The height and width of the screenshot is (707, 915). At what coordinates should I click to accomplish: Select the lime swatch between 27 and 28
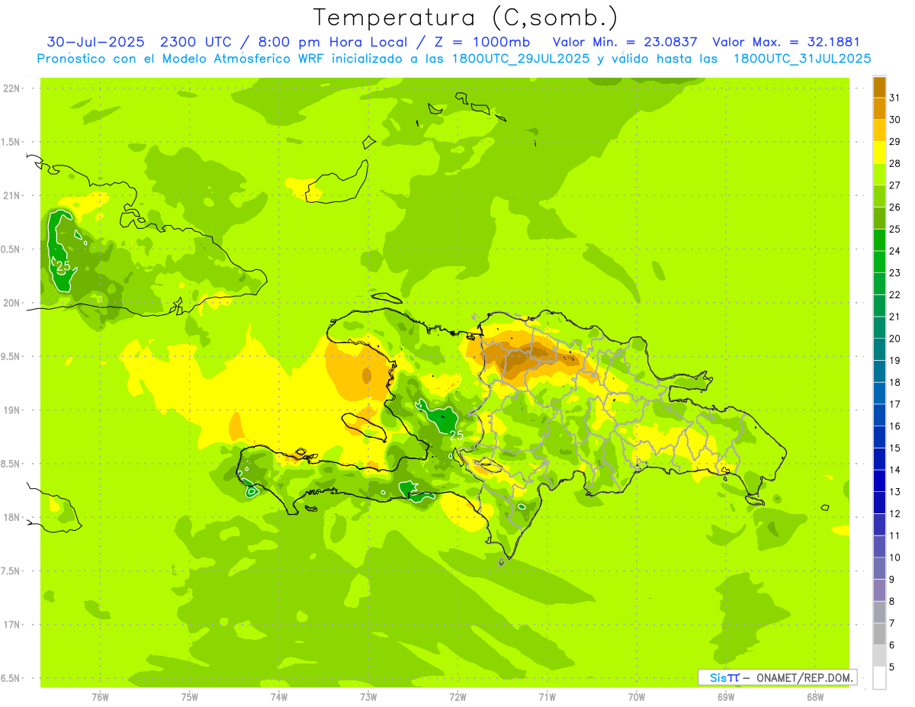(879, 174)
